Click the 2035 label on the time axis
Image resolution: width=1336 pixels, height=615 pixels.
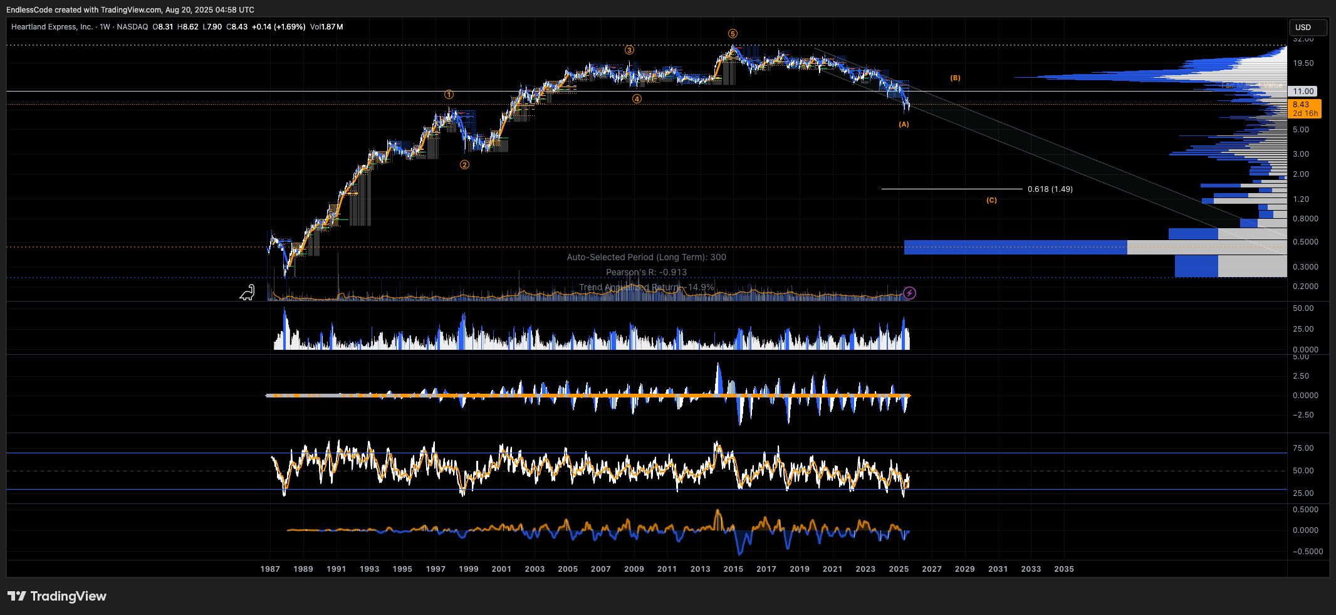coord(1064,569)
